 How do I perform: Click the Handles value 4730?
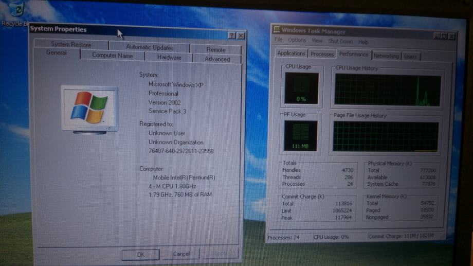348,170
